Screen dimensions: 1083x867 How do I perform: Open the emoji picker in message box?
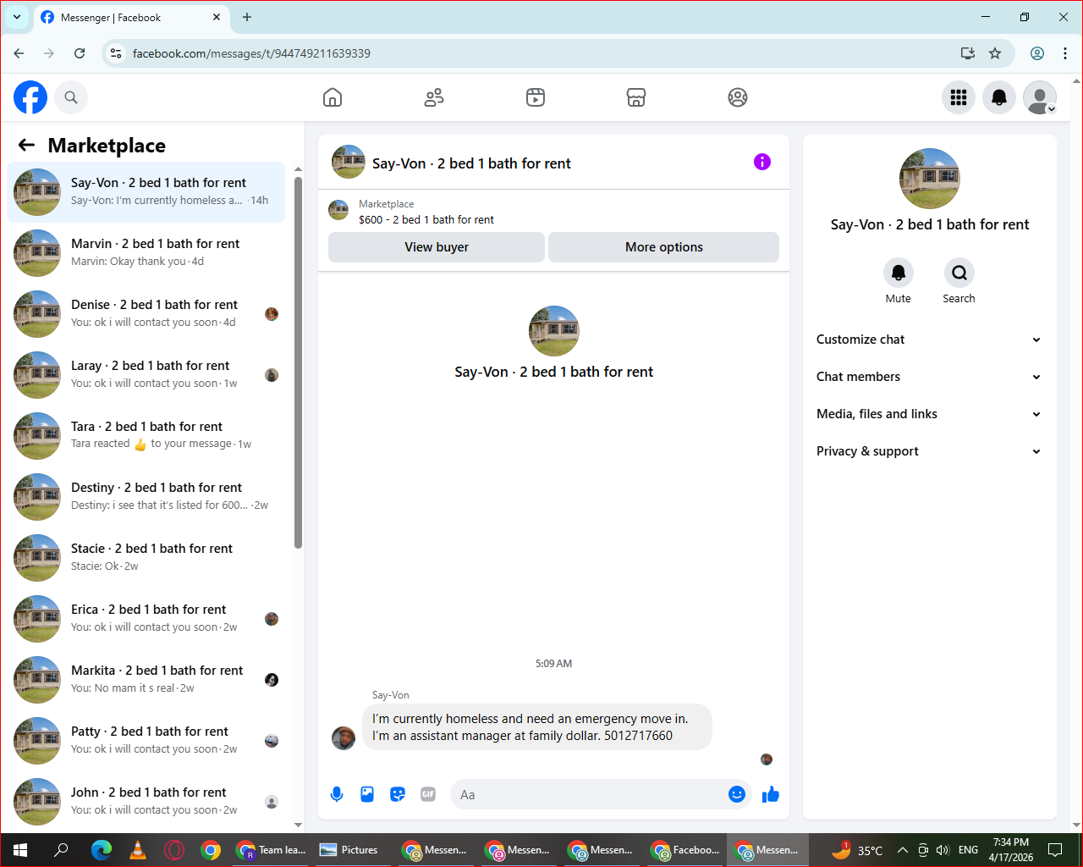click(737, 794)
